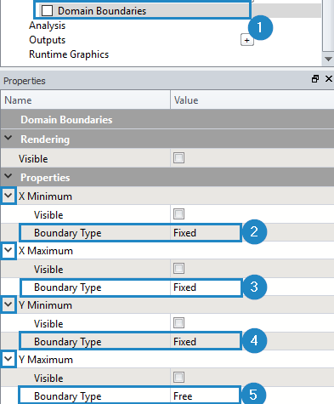
Task: Toggle Visible checkbox under Y Maximum
Action: pos(178,377)
